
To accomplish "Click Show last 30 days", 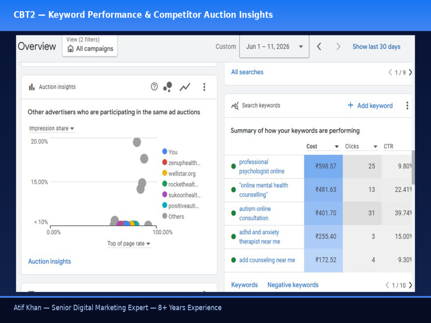I will [376, 47].
